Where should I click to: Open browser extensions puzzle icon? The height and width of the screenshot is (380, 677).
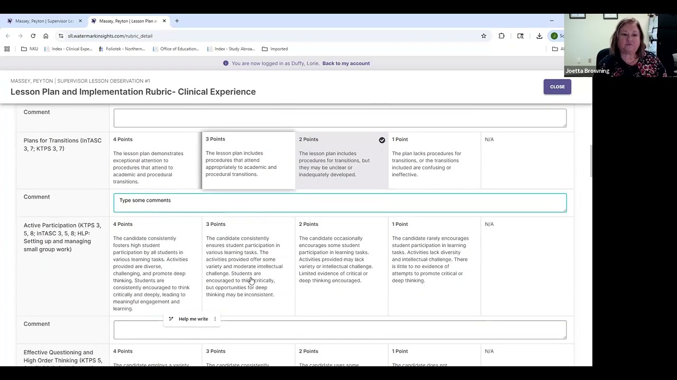click(x=501, y=36)
